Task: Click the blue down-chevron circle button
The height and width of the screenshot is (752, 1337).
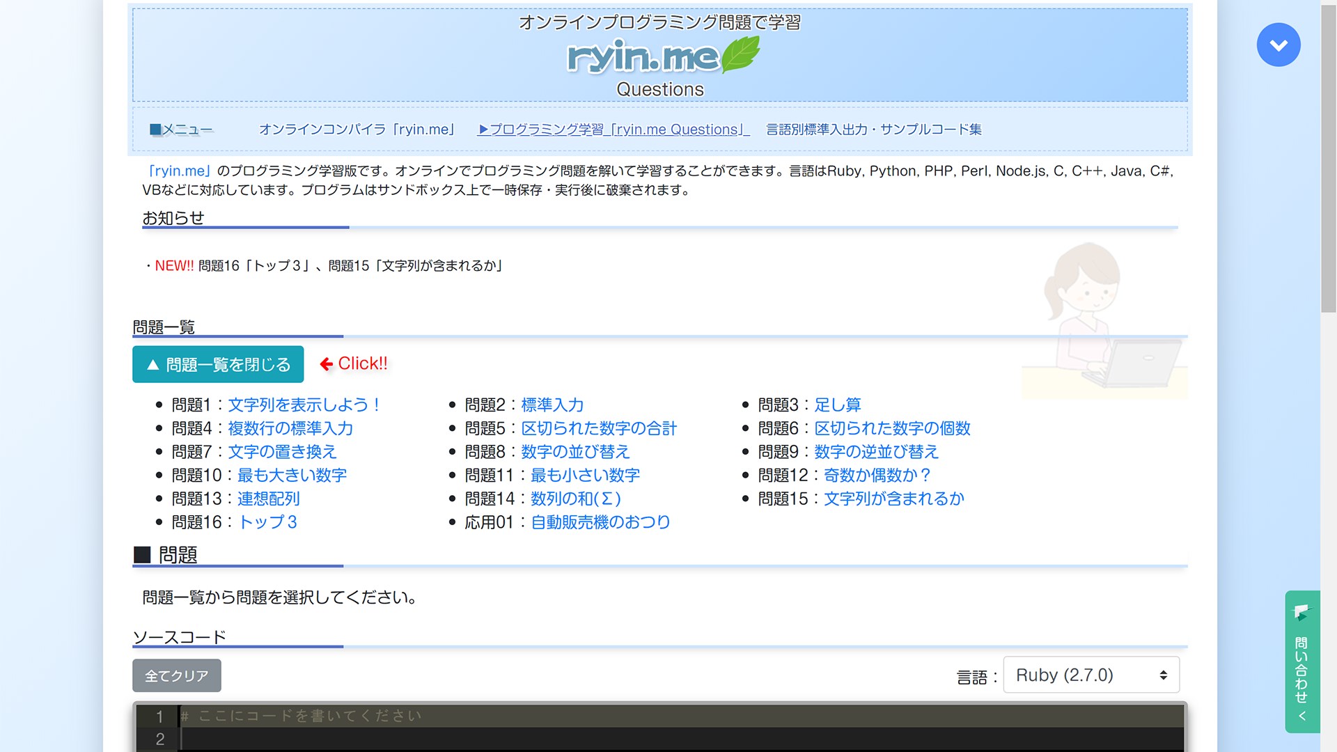Action: pyautogui.click(x=1278, y=45)
